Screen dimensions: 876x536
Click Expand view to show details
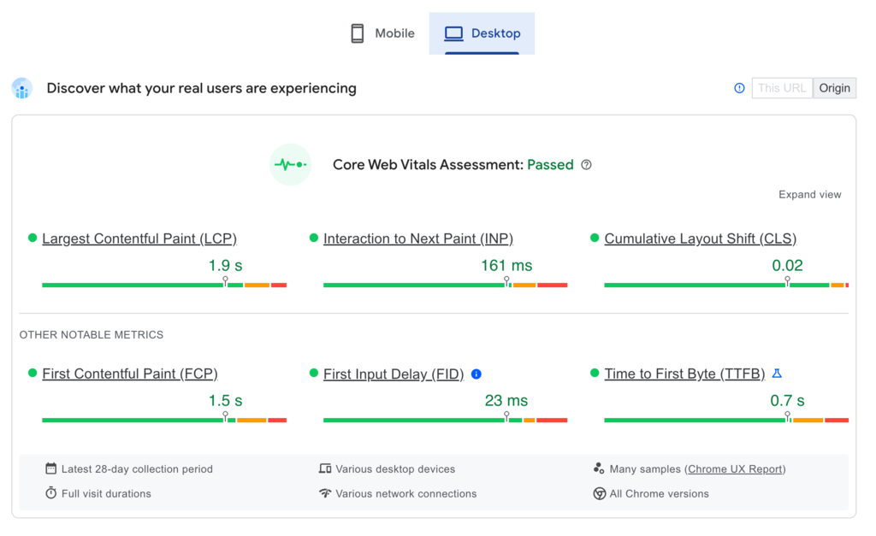click(809, 194)
